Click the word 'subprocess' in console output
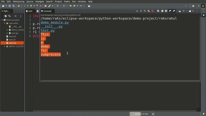This screenshot has width=206, height=116. (51, 54)
